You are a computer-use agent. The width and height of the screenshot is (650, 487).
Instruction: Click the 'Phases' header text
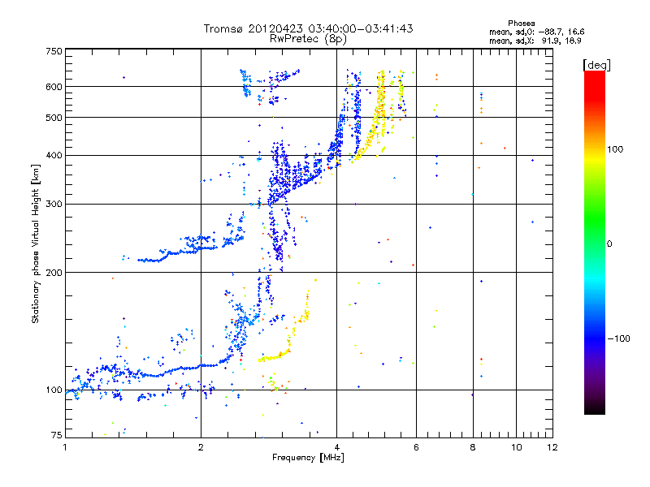coord(521,24)
